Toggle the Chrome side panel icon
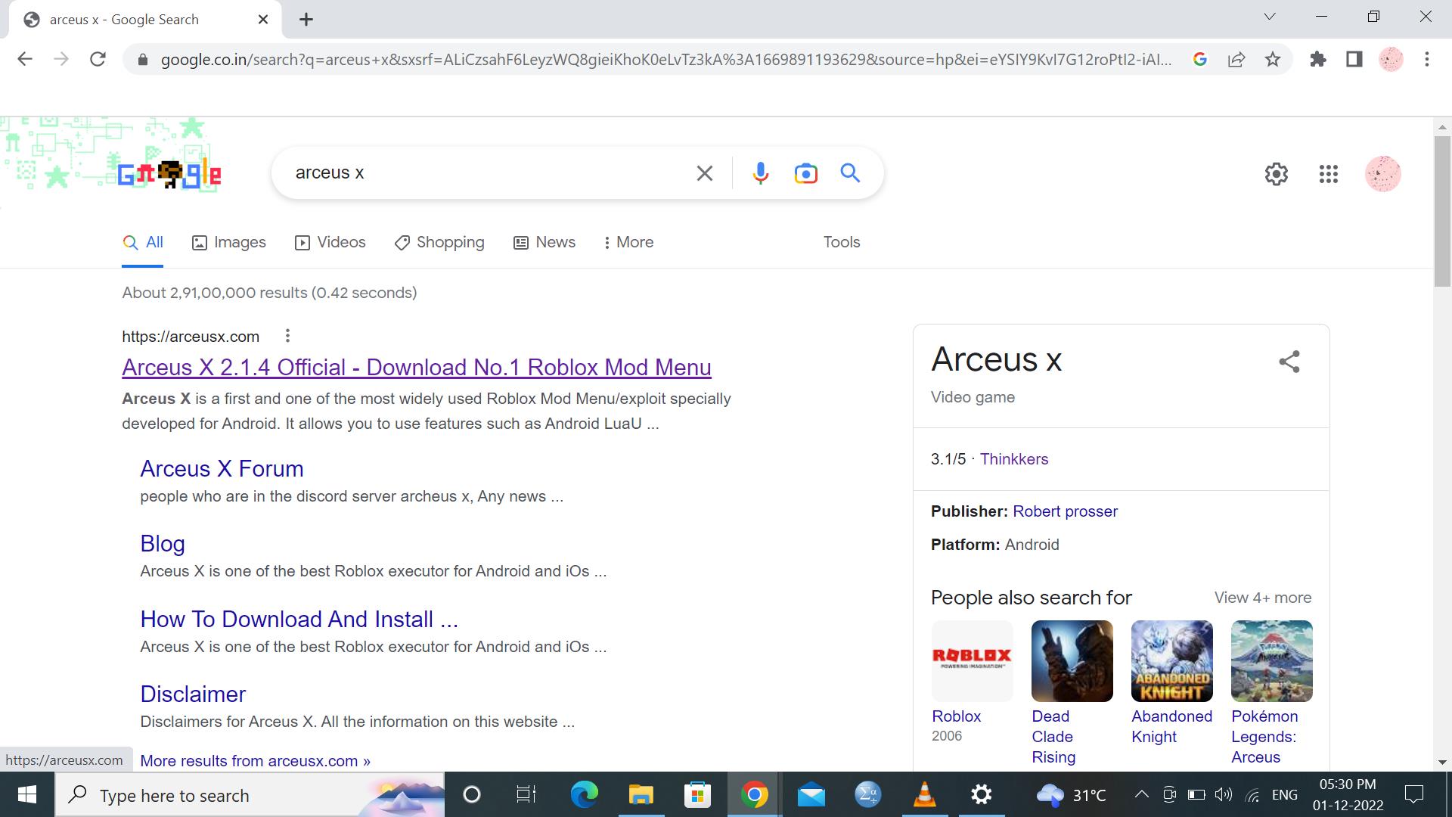The height and width of the screenshot is (817, 1452). click(x=1354, y=59)
